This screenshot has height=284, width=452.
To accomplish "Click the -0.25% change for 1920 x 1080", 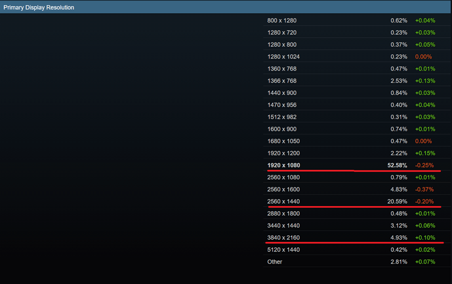I will [x=424, y=165].
